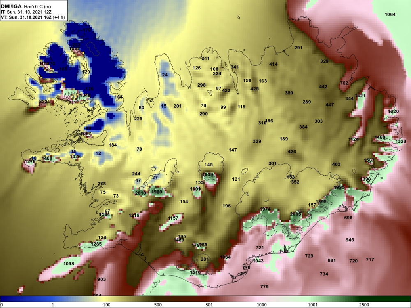
Task: Click legend label '500'
Action: (x=158, y=305)
